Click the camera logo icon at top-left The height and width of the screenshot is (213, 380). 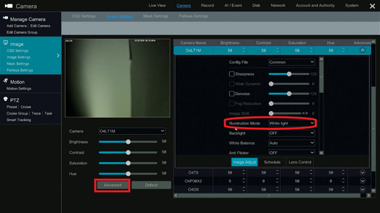9,6
